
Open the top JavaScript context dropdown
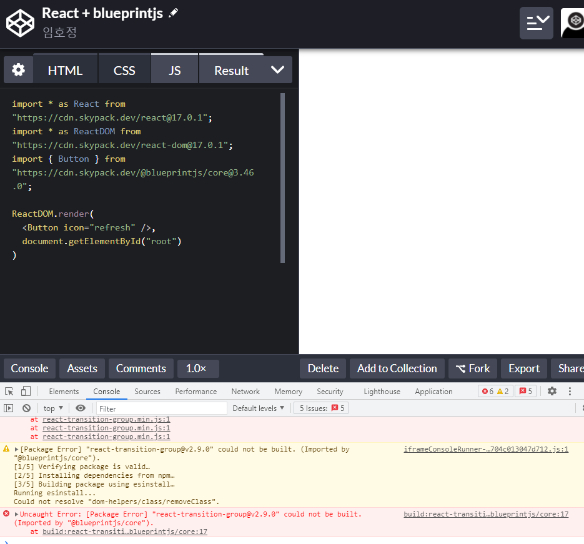pos(53,408)
